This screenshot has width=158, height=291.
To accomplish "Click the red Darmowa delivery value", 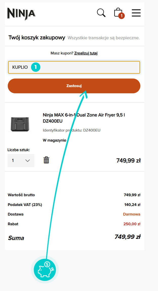I will (131, 214).
